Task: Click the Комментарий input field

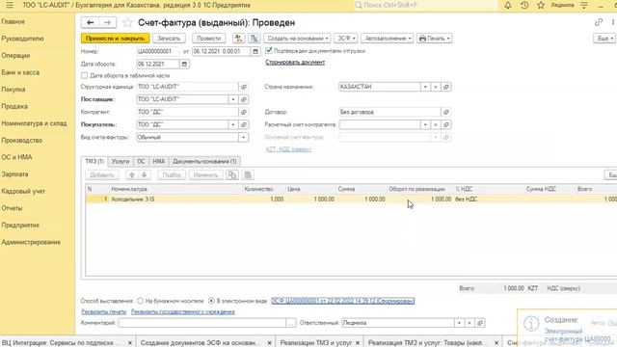Action: [x=202, y=323]
